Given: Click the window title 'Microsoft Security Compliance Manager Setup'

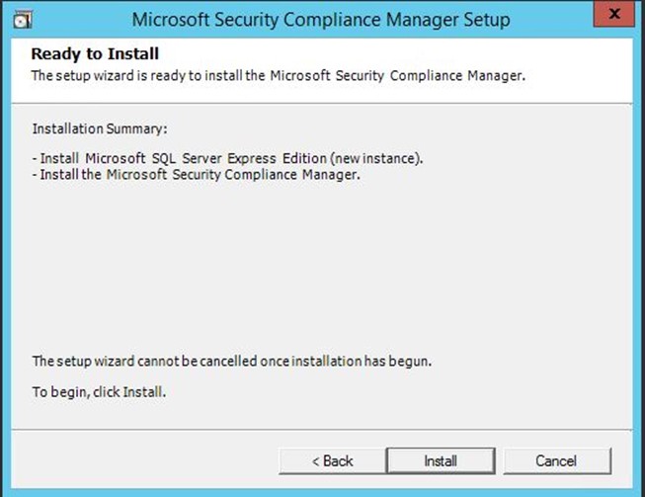Looking at the screenshot, I should click(321, 20).
